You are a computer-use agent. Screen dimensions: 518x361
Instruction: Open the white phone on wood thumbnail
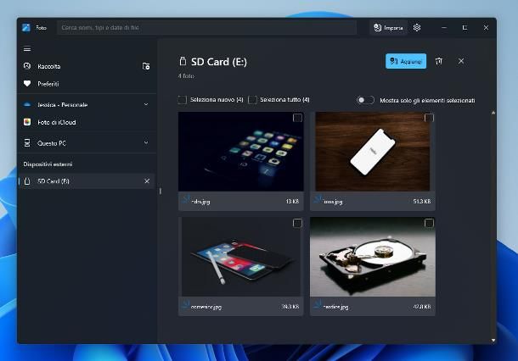373,152
